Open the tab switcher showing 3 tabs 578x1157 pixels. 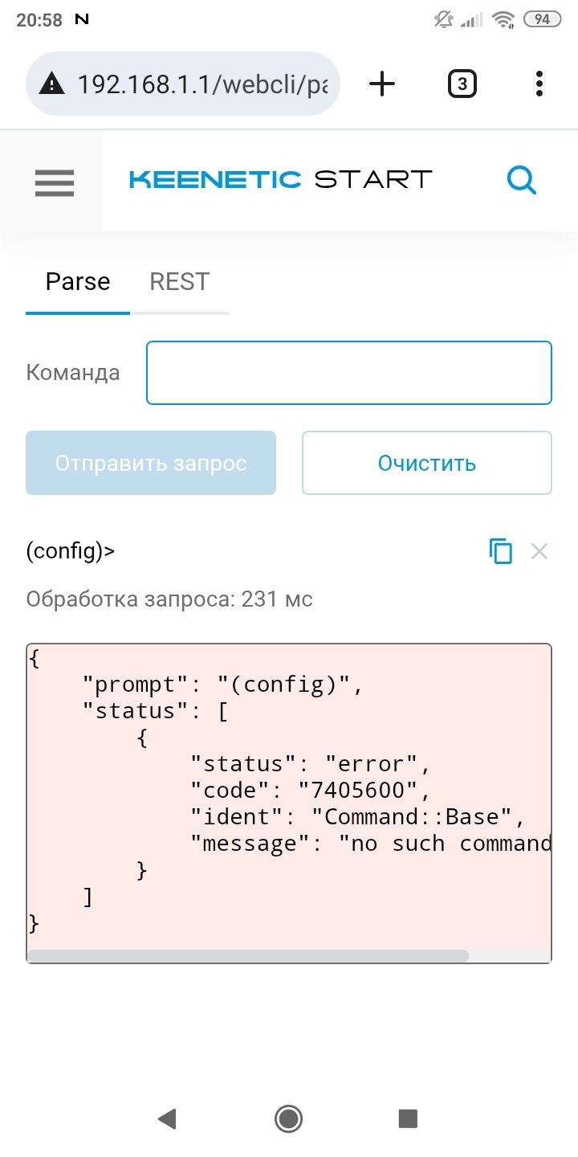pyautogui.click(x=462, y=84)
